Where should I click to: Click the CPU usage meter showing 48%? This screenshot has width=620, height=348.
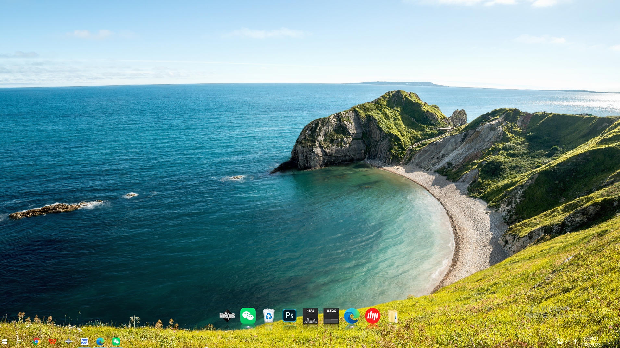(x=310, y=316)
